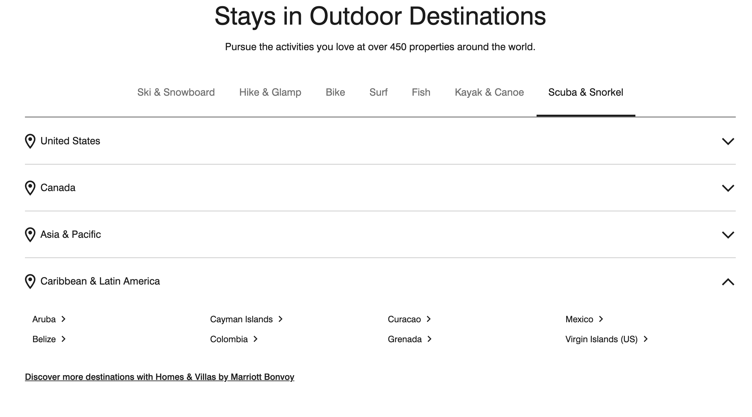Select the Kayak & Canoe tab
Screen dimensions: 752x417
pos(489,92)
